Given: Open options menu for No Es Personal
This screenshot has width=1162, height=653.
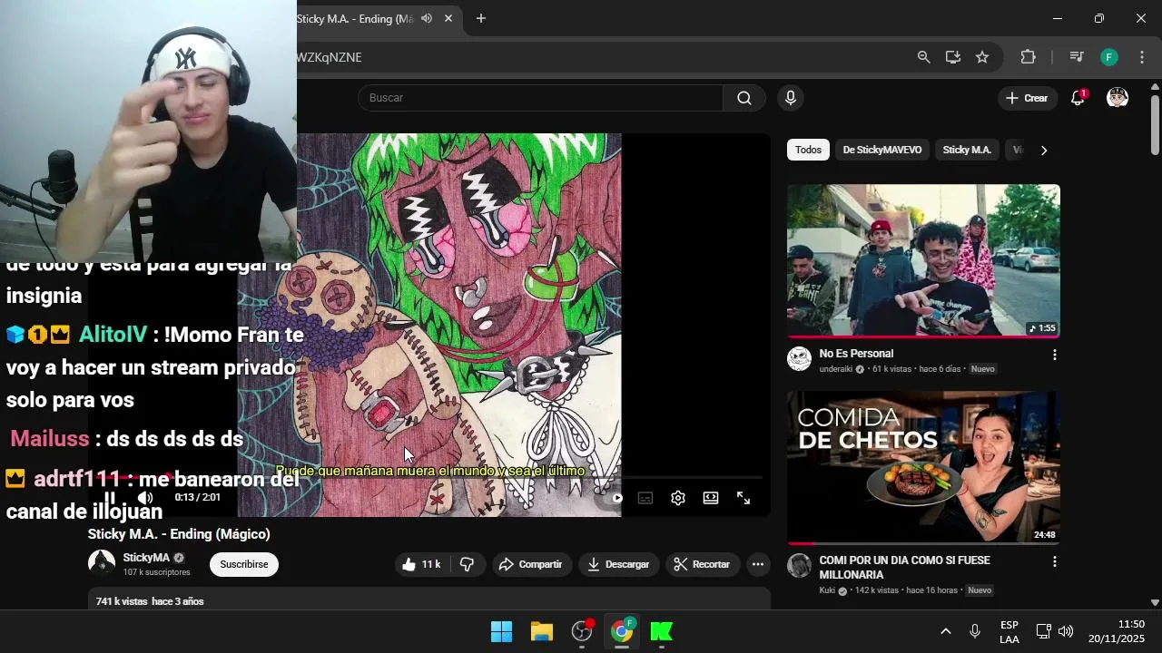Looking at the screenshot, I should click(1054, 355).
